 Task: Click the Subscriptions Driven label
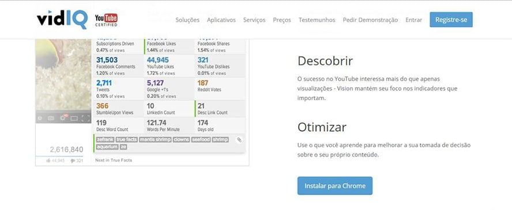pyautogui.click(x=115, y=44)
